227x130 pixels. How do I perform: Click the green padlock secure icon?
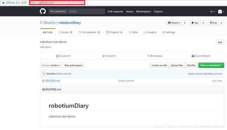(3, 2)
